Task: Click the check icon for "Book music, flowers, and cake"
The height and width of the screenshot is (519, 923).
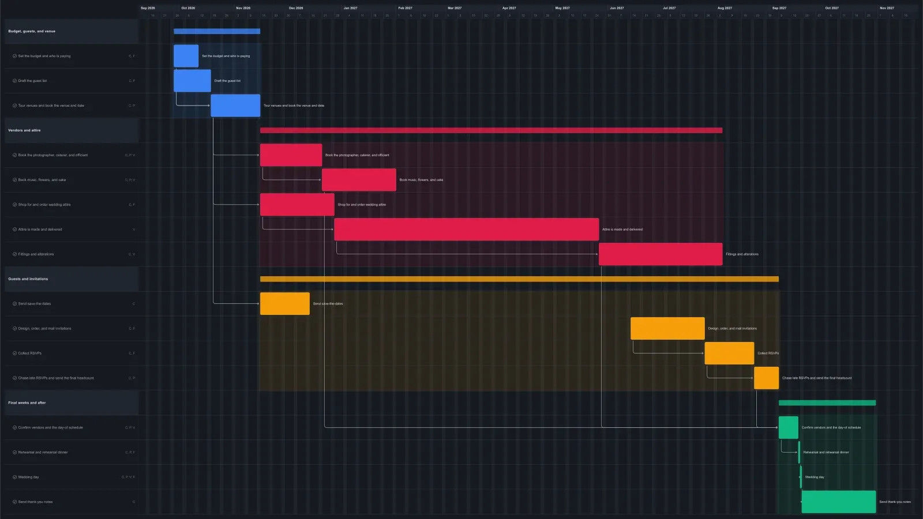Action: point(14,180)
